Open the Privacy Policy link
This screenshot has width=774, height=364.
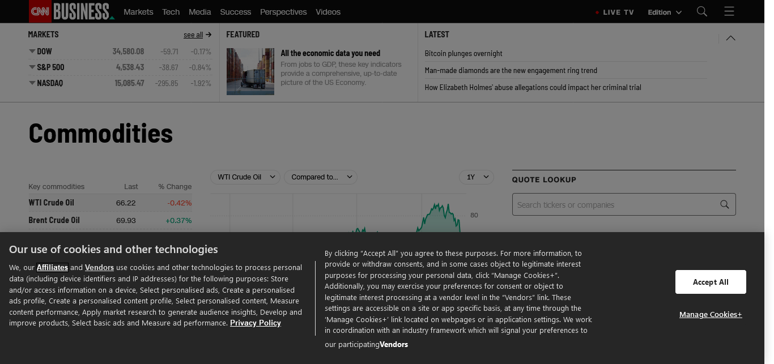click(255, 323)
